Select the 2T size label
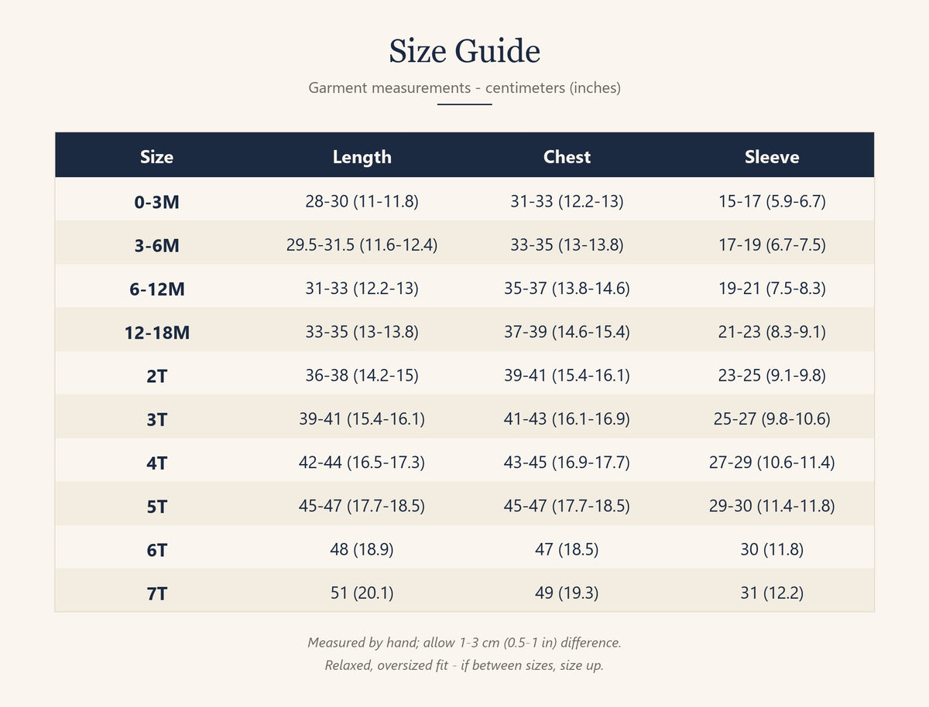Screen dimensions: 929x707 [156, 377]
